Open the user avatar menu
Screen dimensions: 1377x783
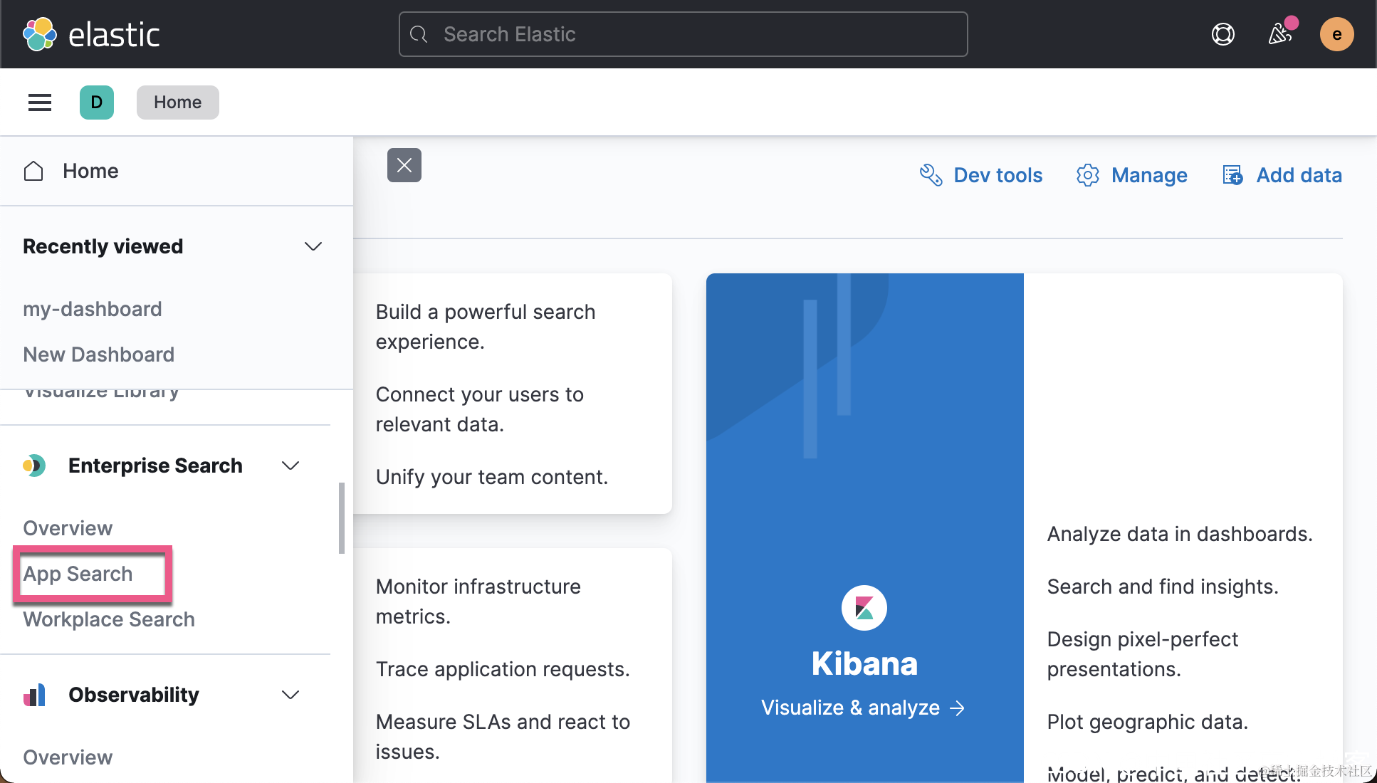[1336, 34]
